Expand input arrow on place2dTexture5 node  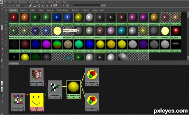tap(12, 110)
